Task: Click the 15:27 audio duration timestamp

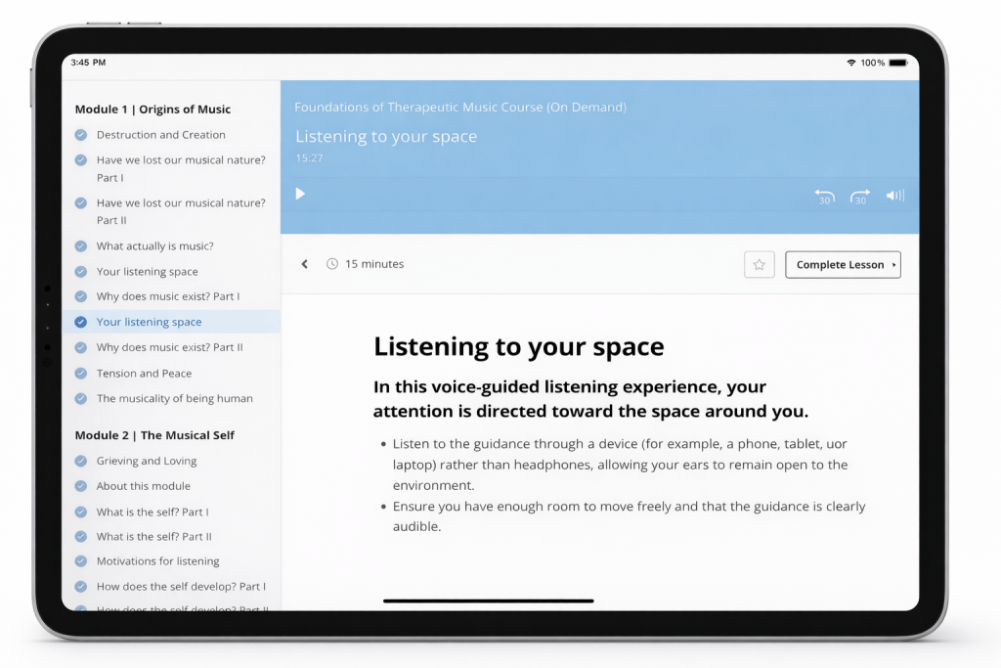Action: tap(309, 158)
